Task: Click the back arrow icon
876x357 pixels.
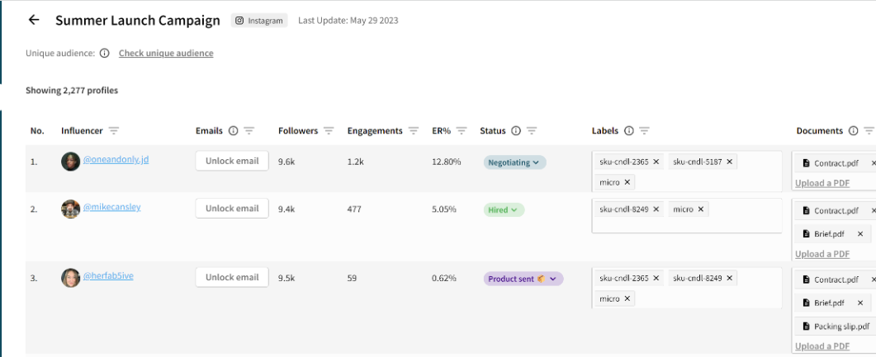Action: click(34, 21)
